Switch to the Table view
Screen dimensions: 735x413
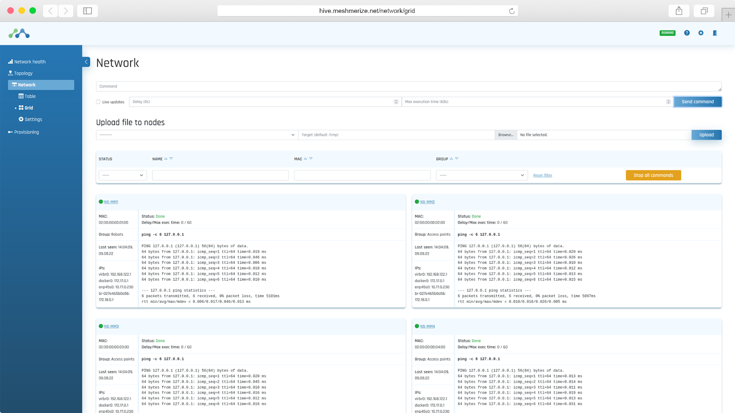point(30,96)
